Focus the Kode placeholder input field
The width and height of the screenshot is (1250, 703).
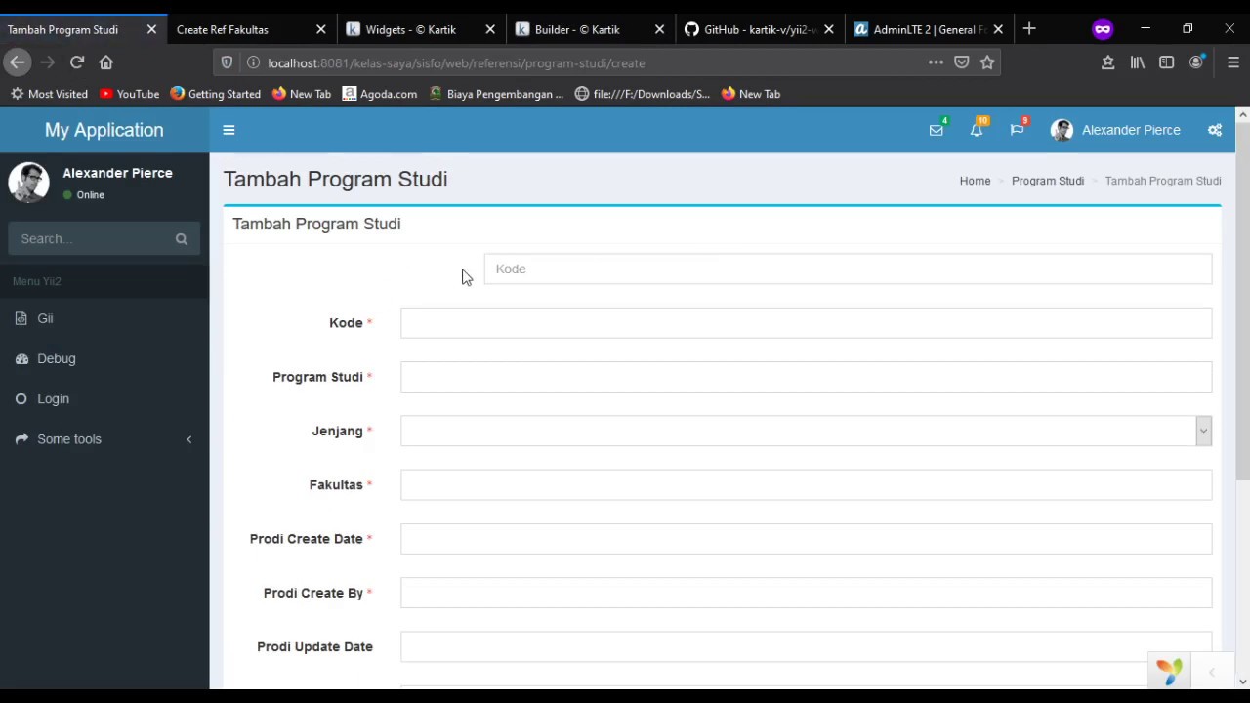[x=848, y=269]
